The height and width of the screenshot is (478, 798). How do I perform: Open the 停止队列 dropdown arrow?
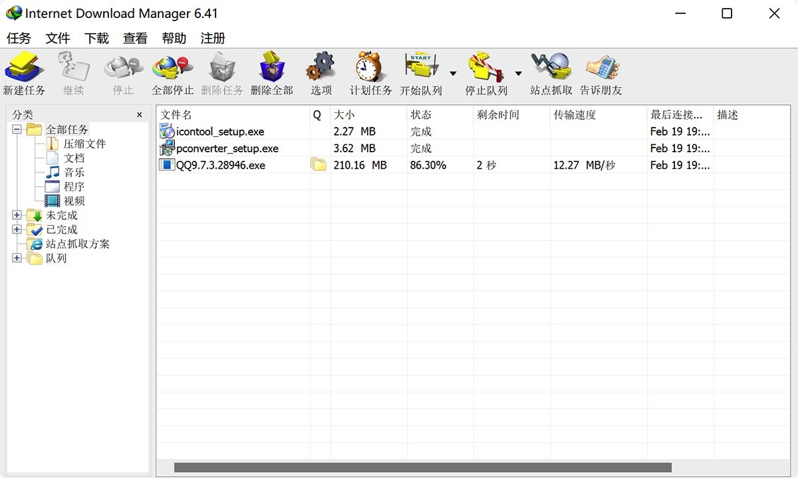[518, 73]
